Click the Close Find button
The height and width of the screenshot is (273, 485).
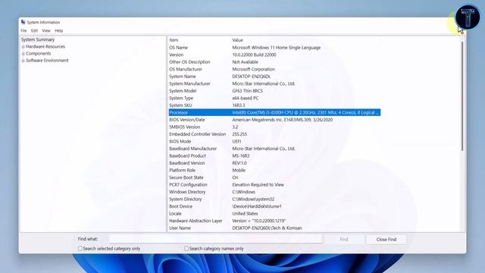coord(386,240)
